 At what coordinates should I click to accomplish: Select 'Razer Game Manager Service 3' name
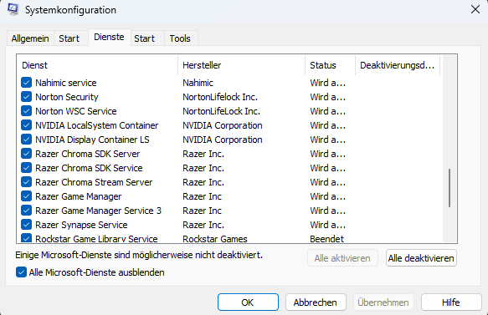pyautogui.click(x=98, y=211)
